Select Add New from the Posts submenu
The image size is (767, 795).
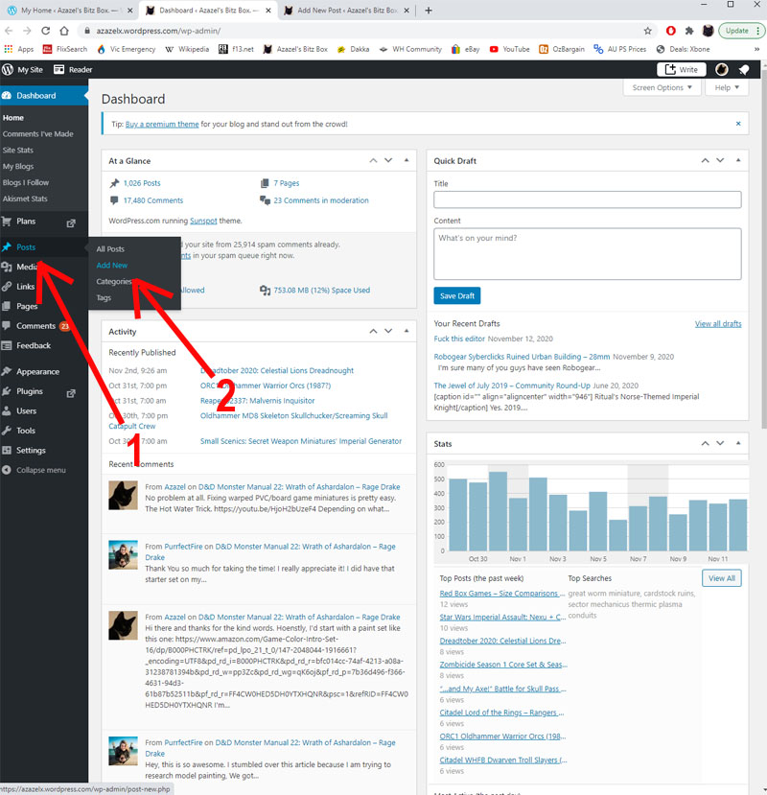click(112, 266)
